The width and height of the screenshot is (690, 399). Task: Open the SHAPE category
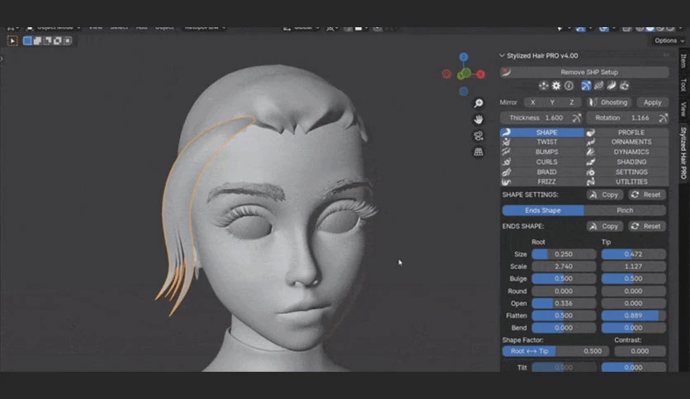[542, 132]
